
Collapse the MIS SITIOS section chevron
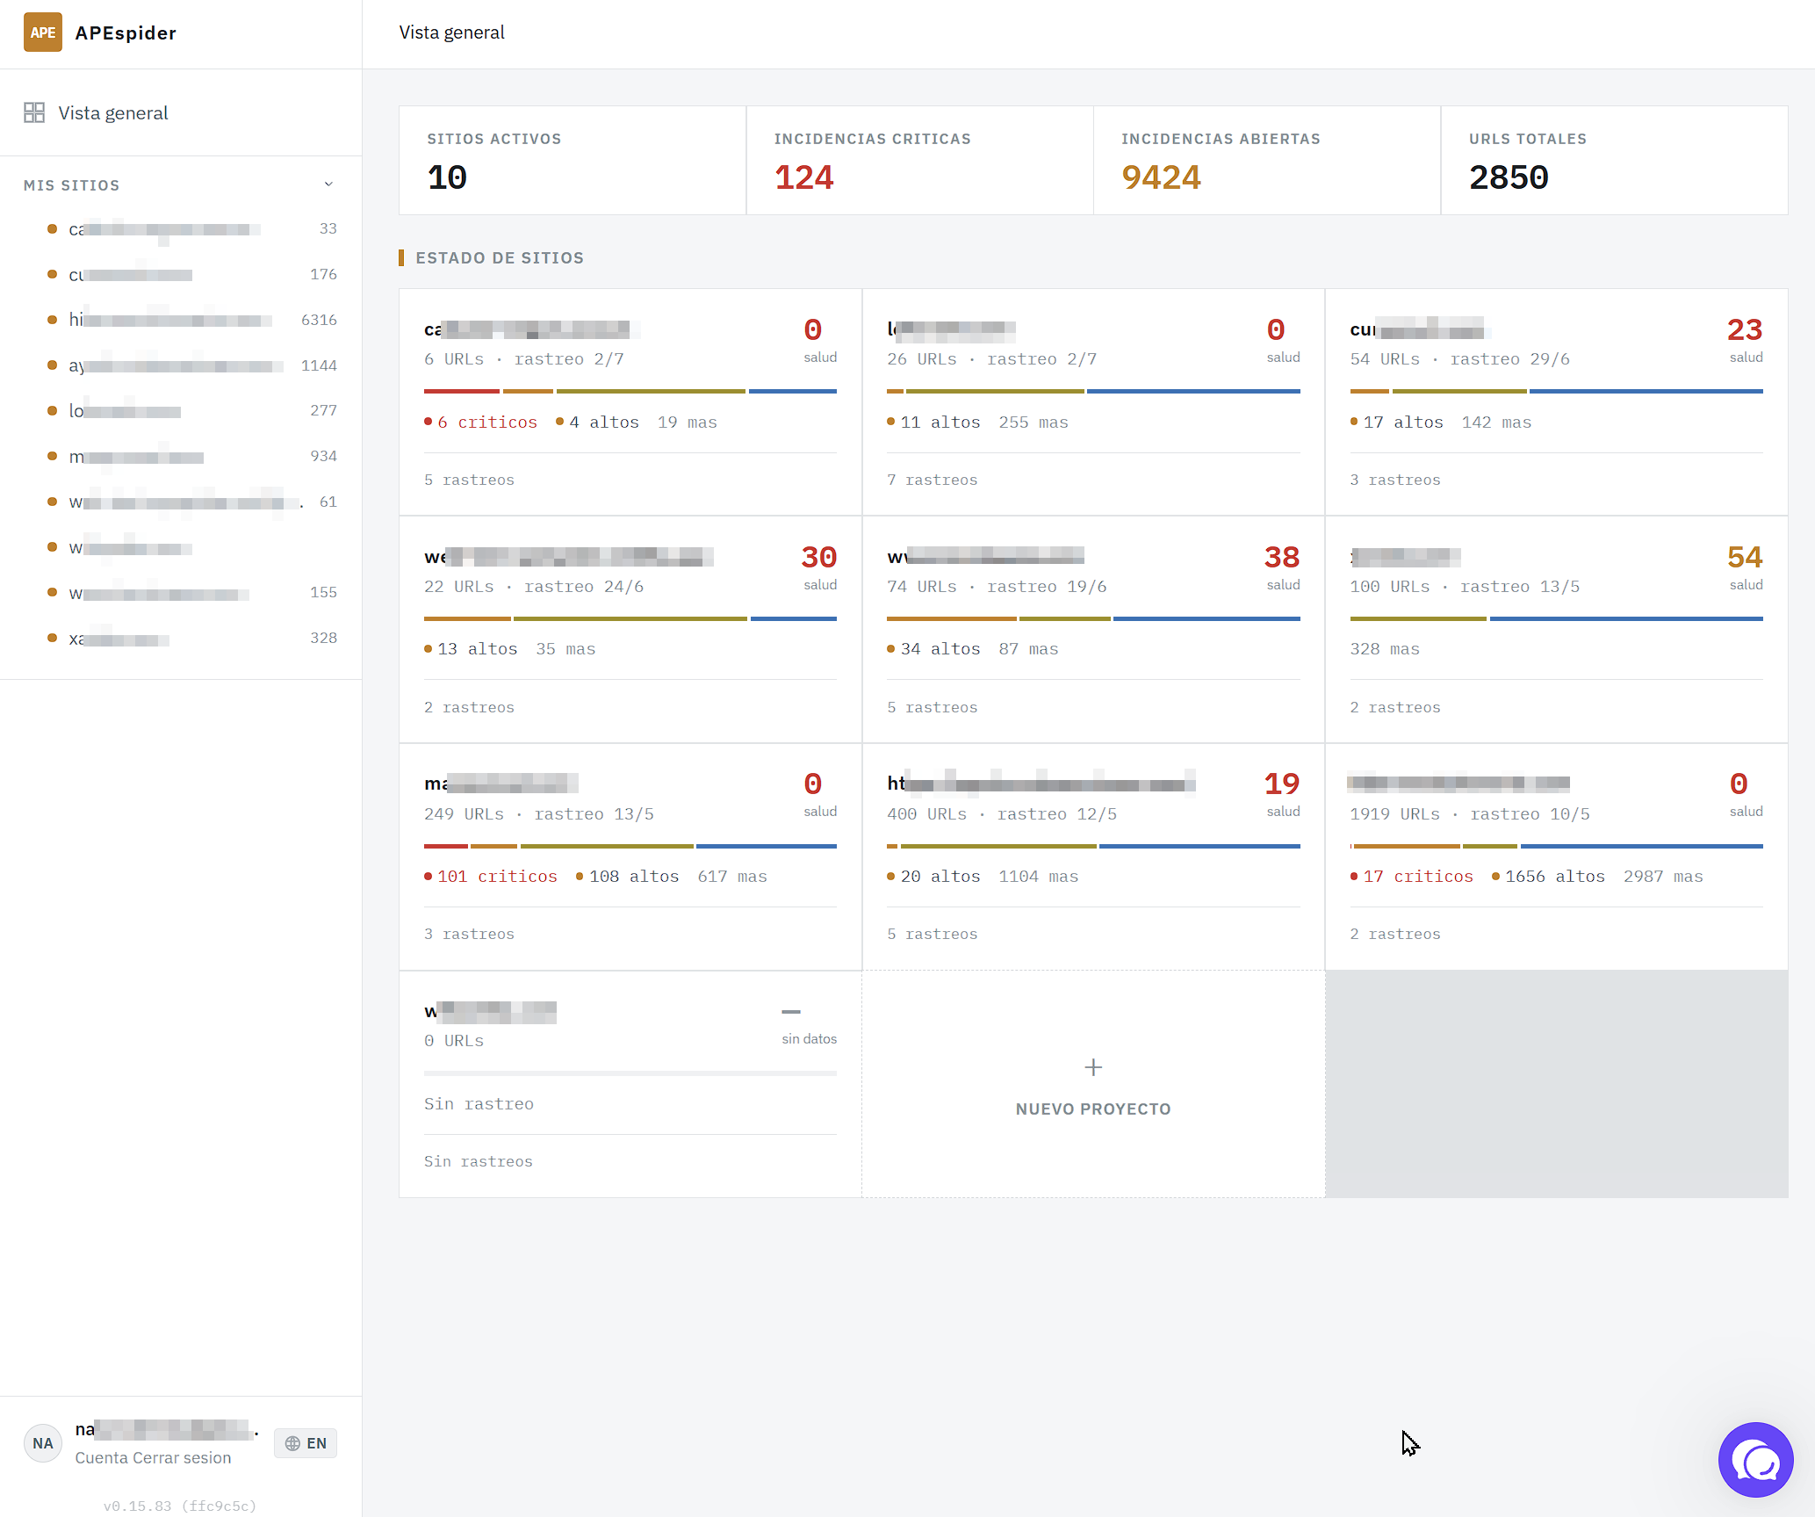(x=329, y=184)
